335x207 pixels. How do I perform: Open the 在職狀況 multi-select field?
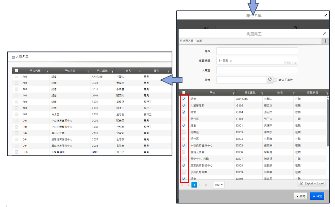[257, 61]
